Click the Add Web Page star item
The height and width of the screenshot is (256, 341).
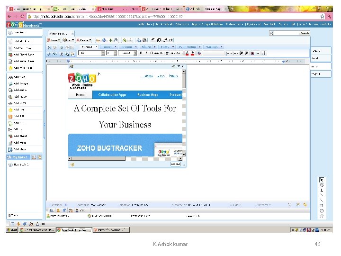[x=21, y=68]
